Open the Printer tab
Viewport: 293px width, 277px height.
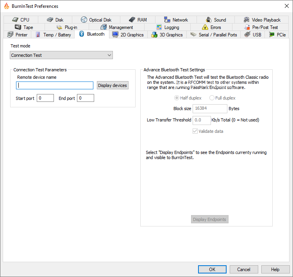tap(17, 34)
